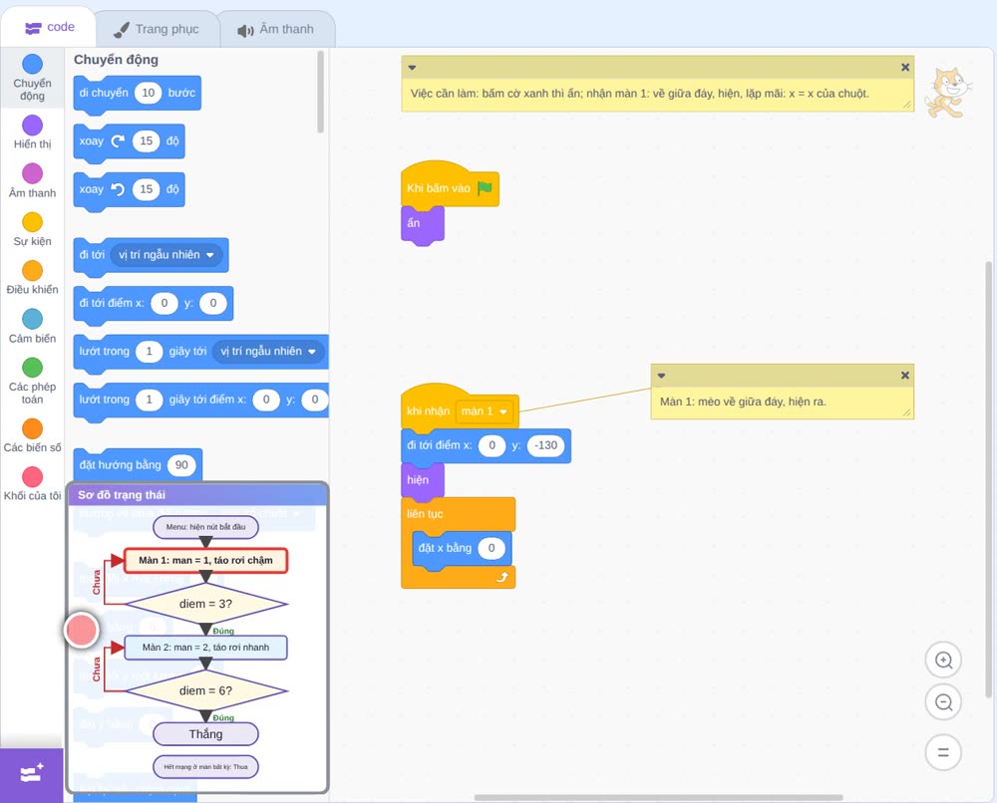Open the Âm thanh block category
Viewport: 997px width, 803px height.
[x=32, y=181]
